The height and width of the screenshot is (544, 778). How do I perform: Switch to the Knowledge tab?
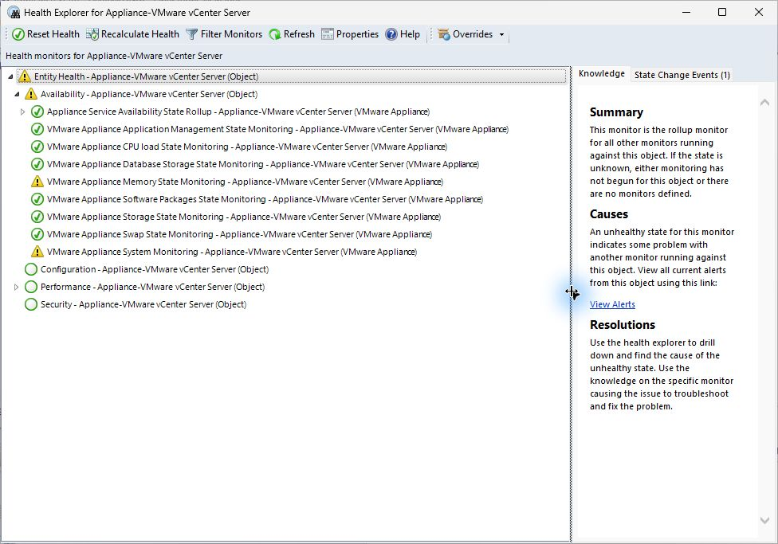tap(601, 73)
